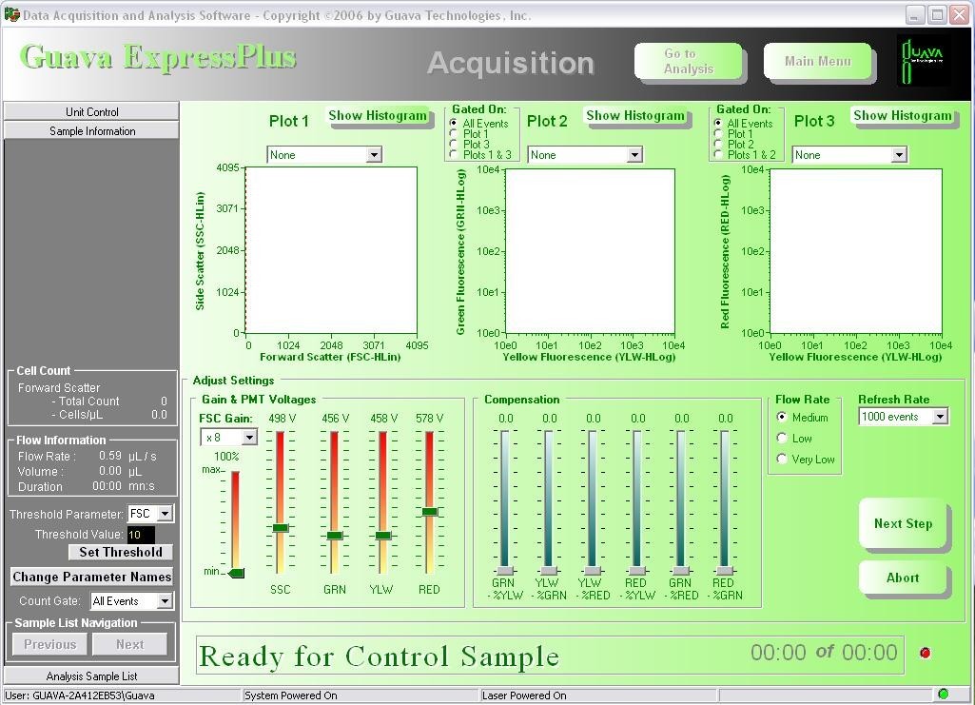Viewport: 975px width, 705px height.
Task: Click inside the Plot 3 fluorescence plot area
Action: 855,251
